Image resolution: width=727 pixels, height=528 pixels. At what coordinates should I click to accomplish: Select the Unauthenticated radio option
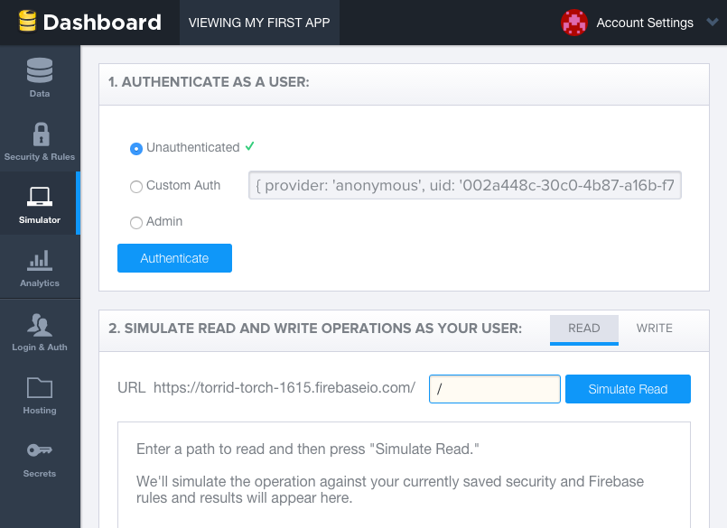pos(135,149)
